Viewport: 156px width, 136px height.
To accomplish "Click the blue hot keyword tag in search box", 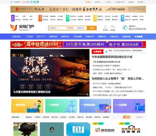I will tap(80, 28).
